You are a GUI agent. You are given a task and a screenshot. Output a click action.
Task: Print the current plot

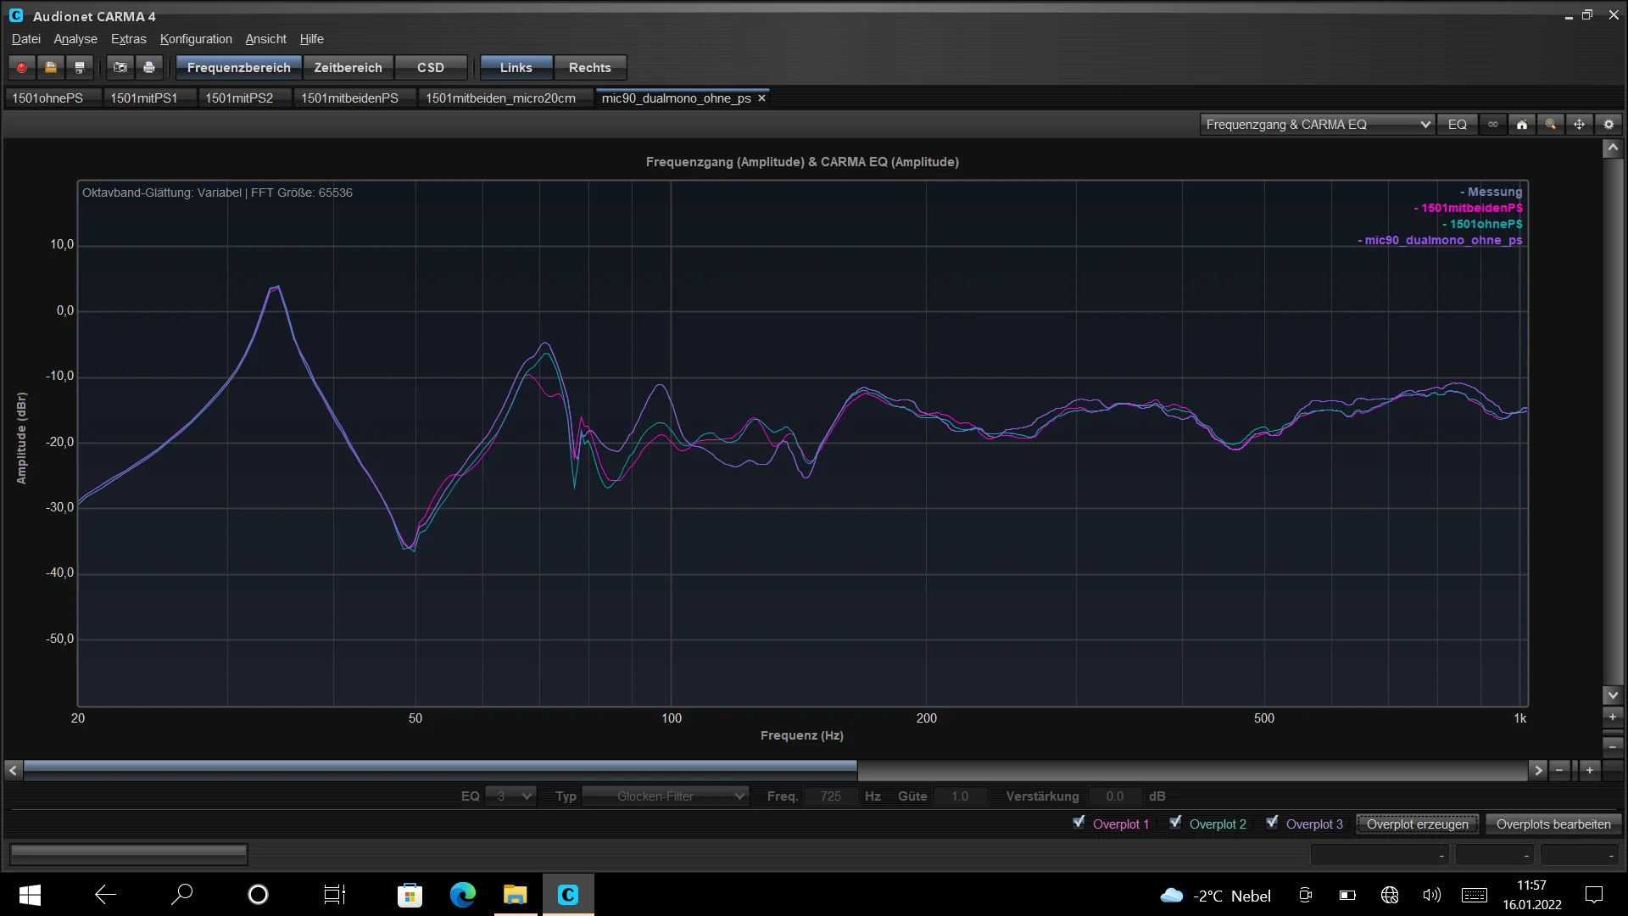[x=149, y=68]
